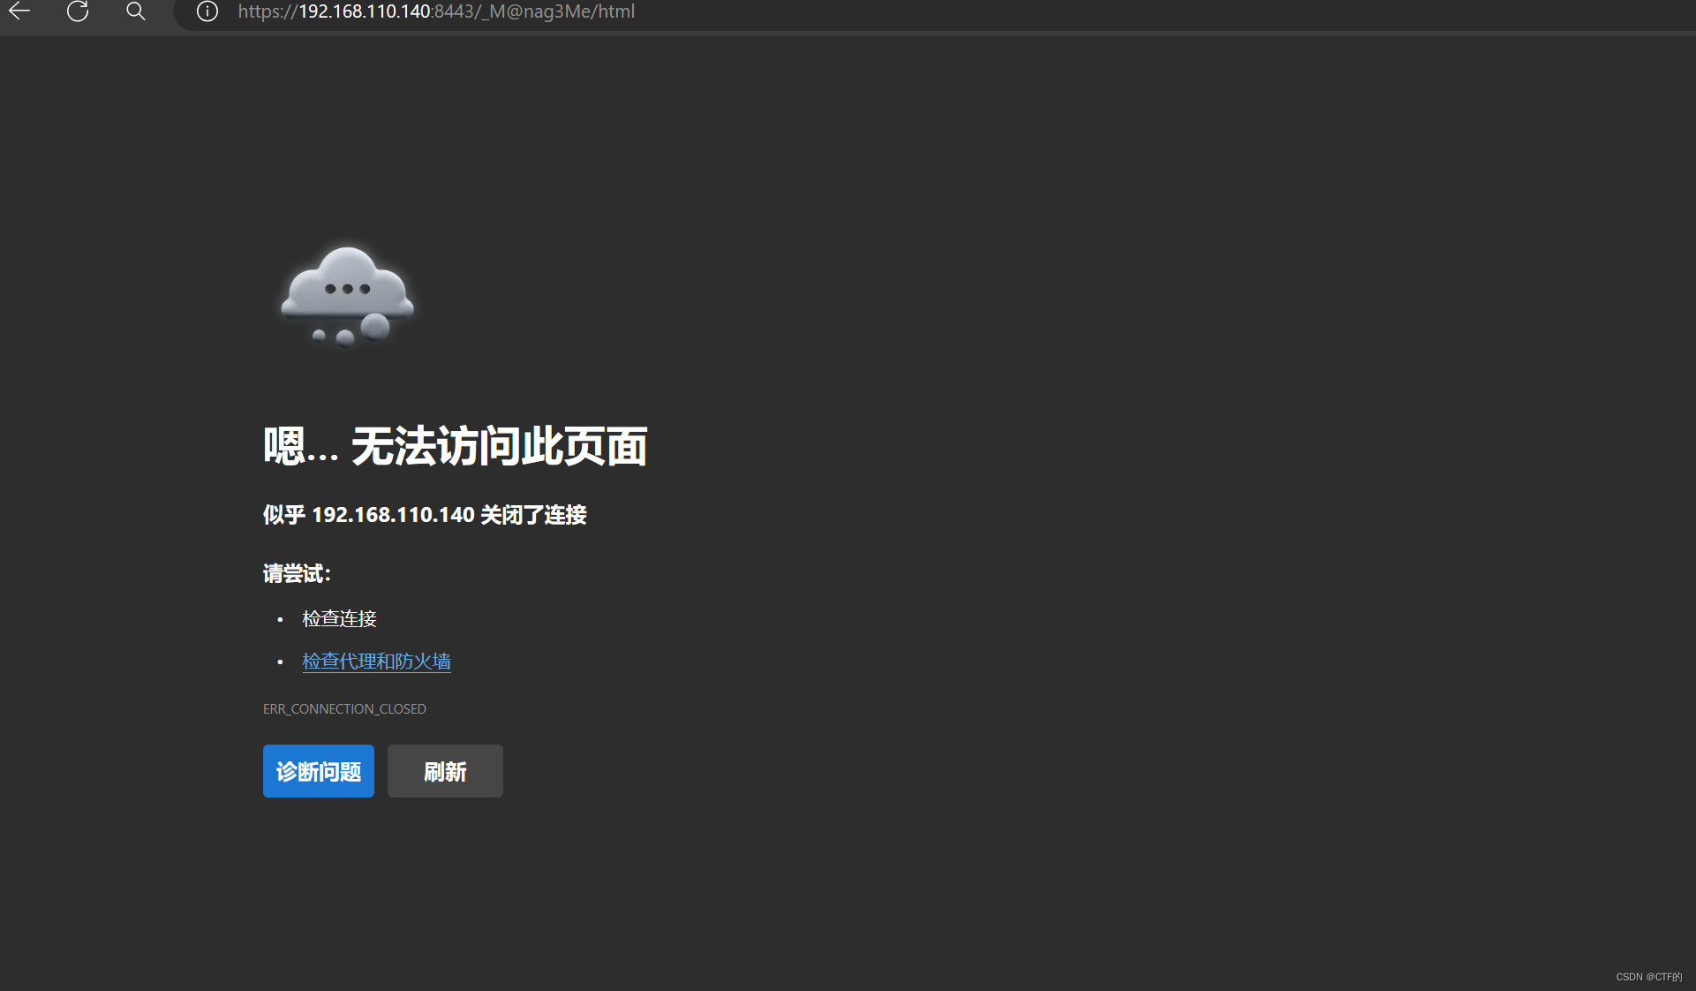Open the site information icon
The image size is (1696, 991).
207,11
